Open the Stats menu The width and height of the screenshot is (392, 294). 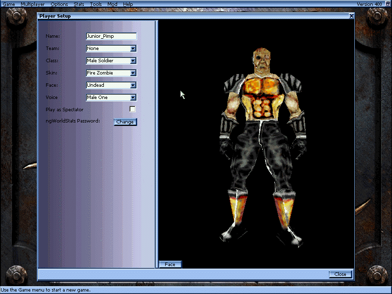[78, 4]
